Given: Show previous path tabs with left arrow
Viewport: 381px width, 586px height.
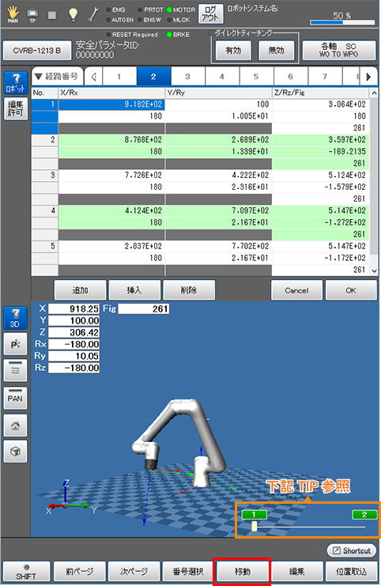Looking at the screenshot, I should 93,77.
